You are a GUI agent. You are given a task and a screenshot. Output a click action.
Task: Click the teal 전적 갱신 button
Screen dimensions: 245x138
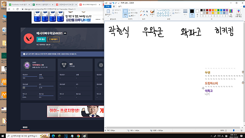tap(41, 39)
